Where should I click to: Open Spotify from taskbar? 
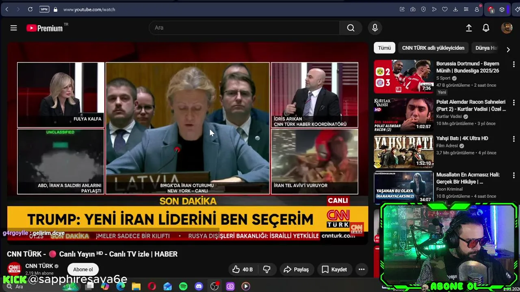(183, 286)
